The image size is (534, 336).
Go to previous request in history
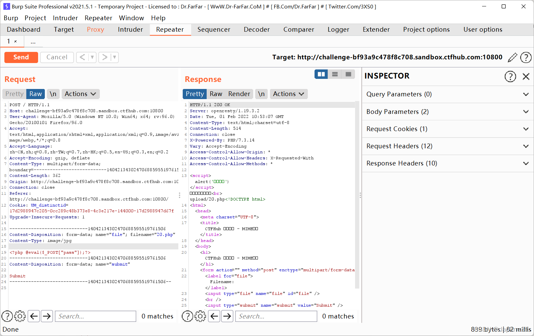(x=82, y=57)
